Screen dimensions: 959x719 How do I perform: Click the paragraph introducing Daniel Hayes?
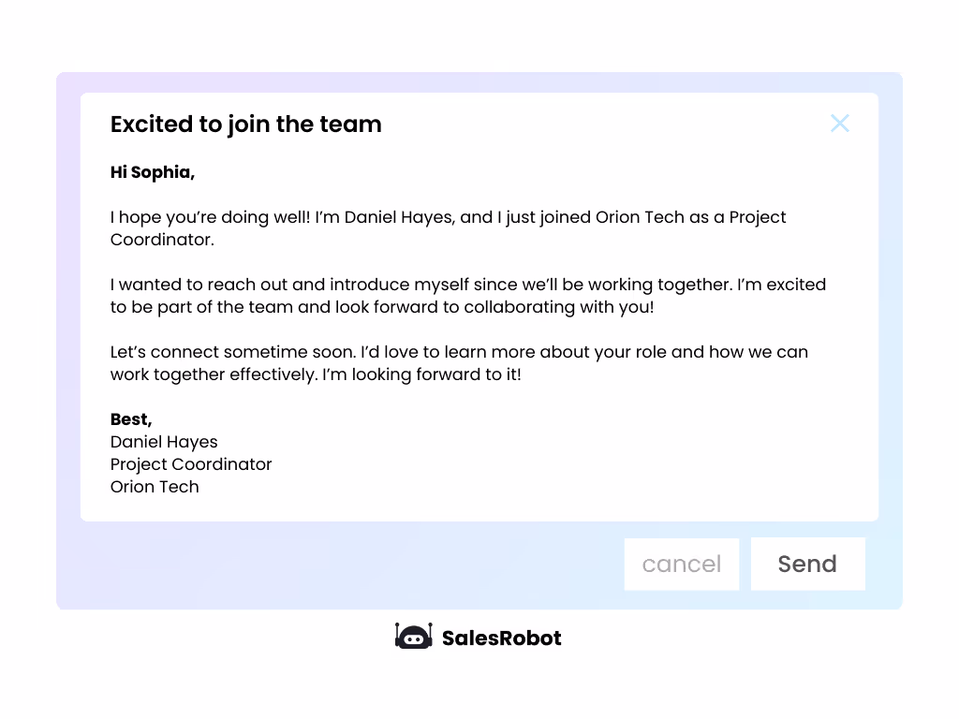448,227
